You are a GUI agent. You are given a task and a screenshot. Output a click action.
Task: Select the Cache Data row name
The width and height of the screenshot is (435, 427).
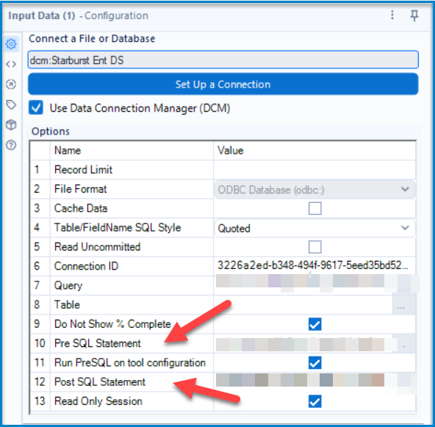click(81, 208)
